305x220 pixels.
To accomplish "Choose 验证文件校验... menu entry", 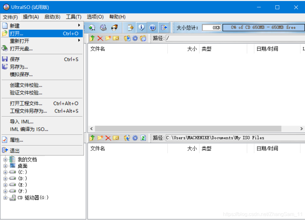I will (x=42, y=93).
